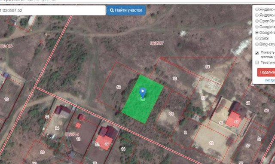Click cadastral block label 020507

coord(156,43)
